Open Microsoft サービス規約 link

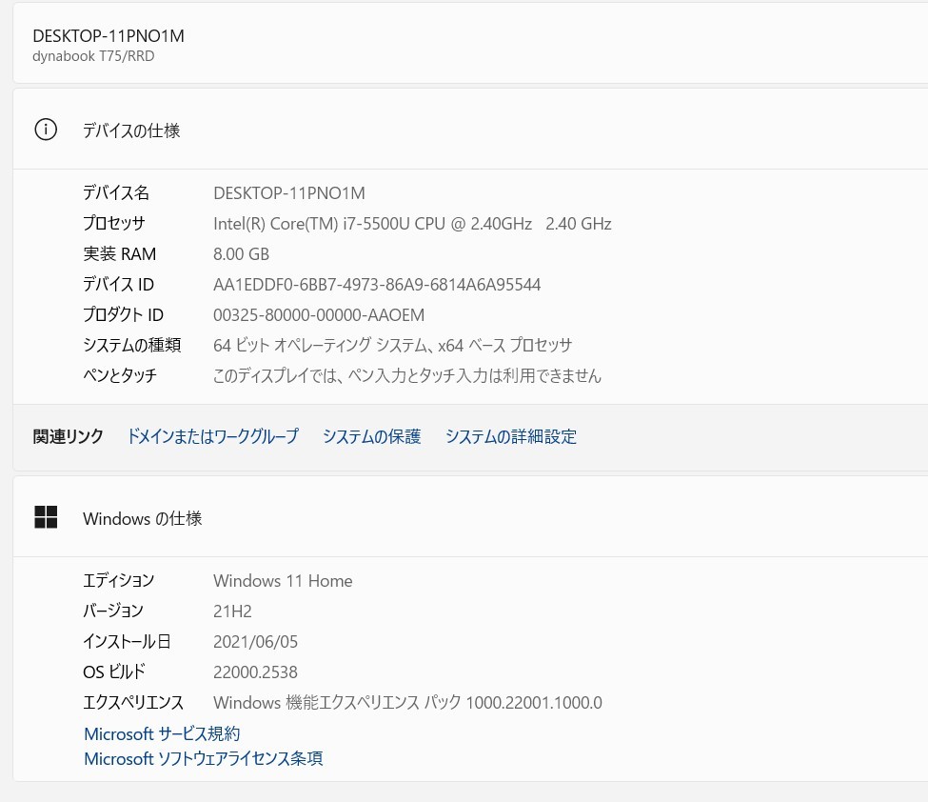click(x=162, y=733)
